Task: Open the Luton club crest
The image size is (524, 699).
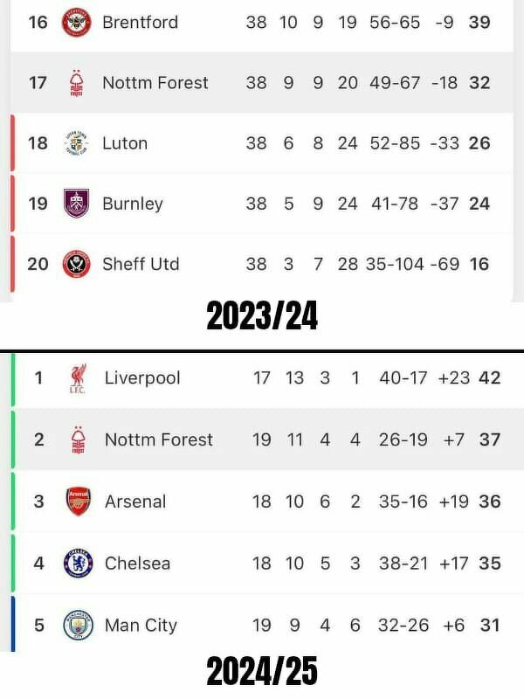Action: [77, 143]
